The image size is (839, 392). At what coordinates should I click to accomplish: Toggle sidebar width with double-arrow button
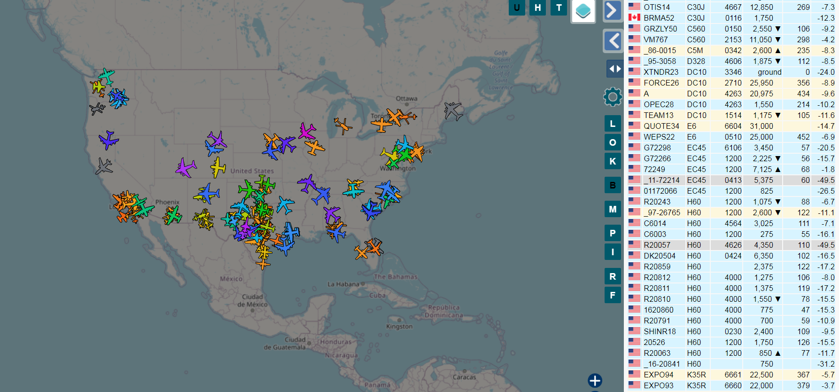(x=615, y=69)
